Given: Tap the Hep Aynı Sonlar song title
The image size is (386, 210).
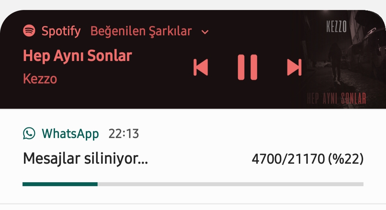Looking at the screenshot, I should point(78,56).
